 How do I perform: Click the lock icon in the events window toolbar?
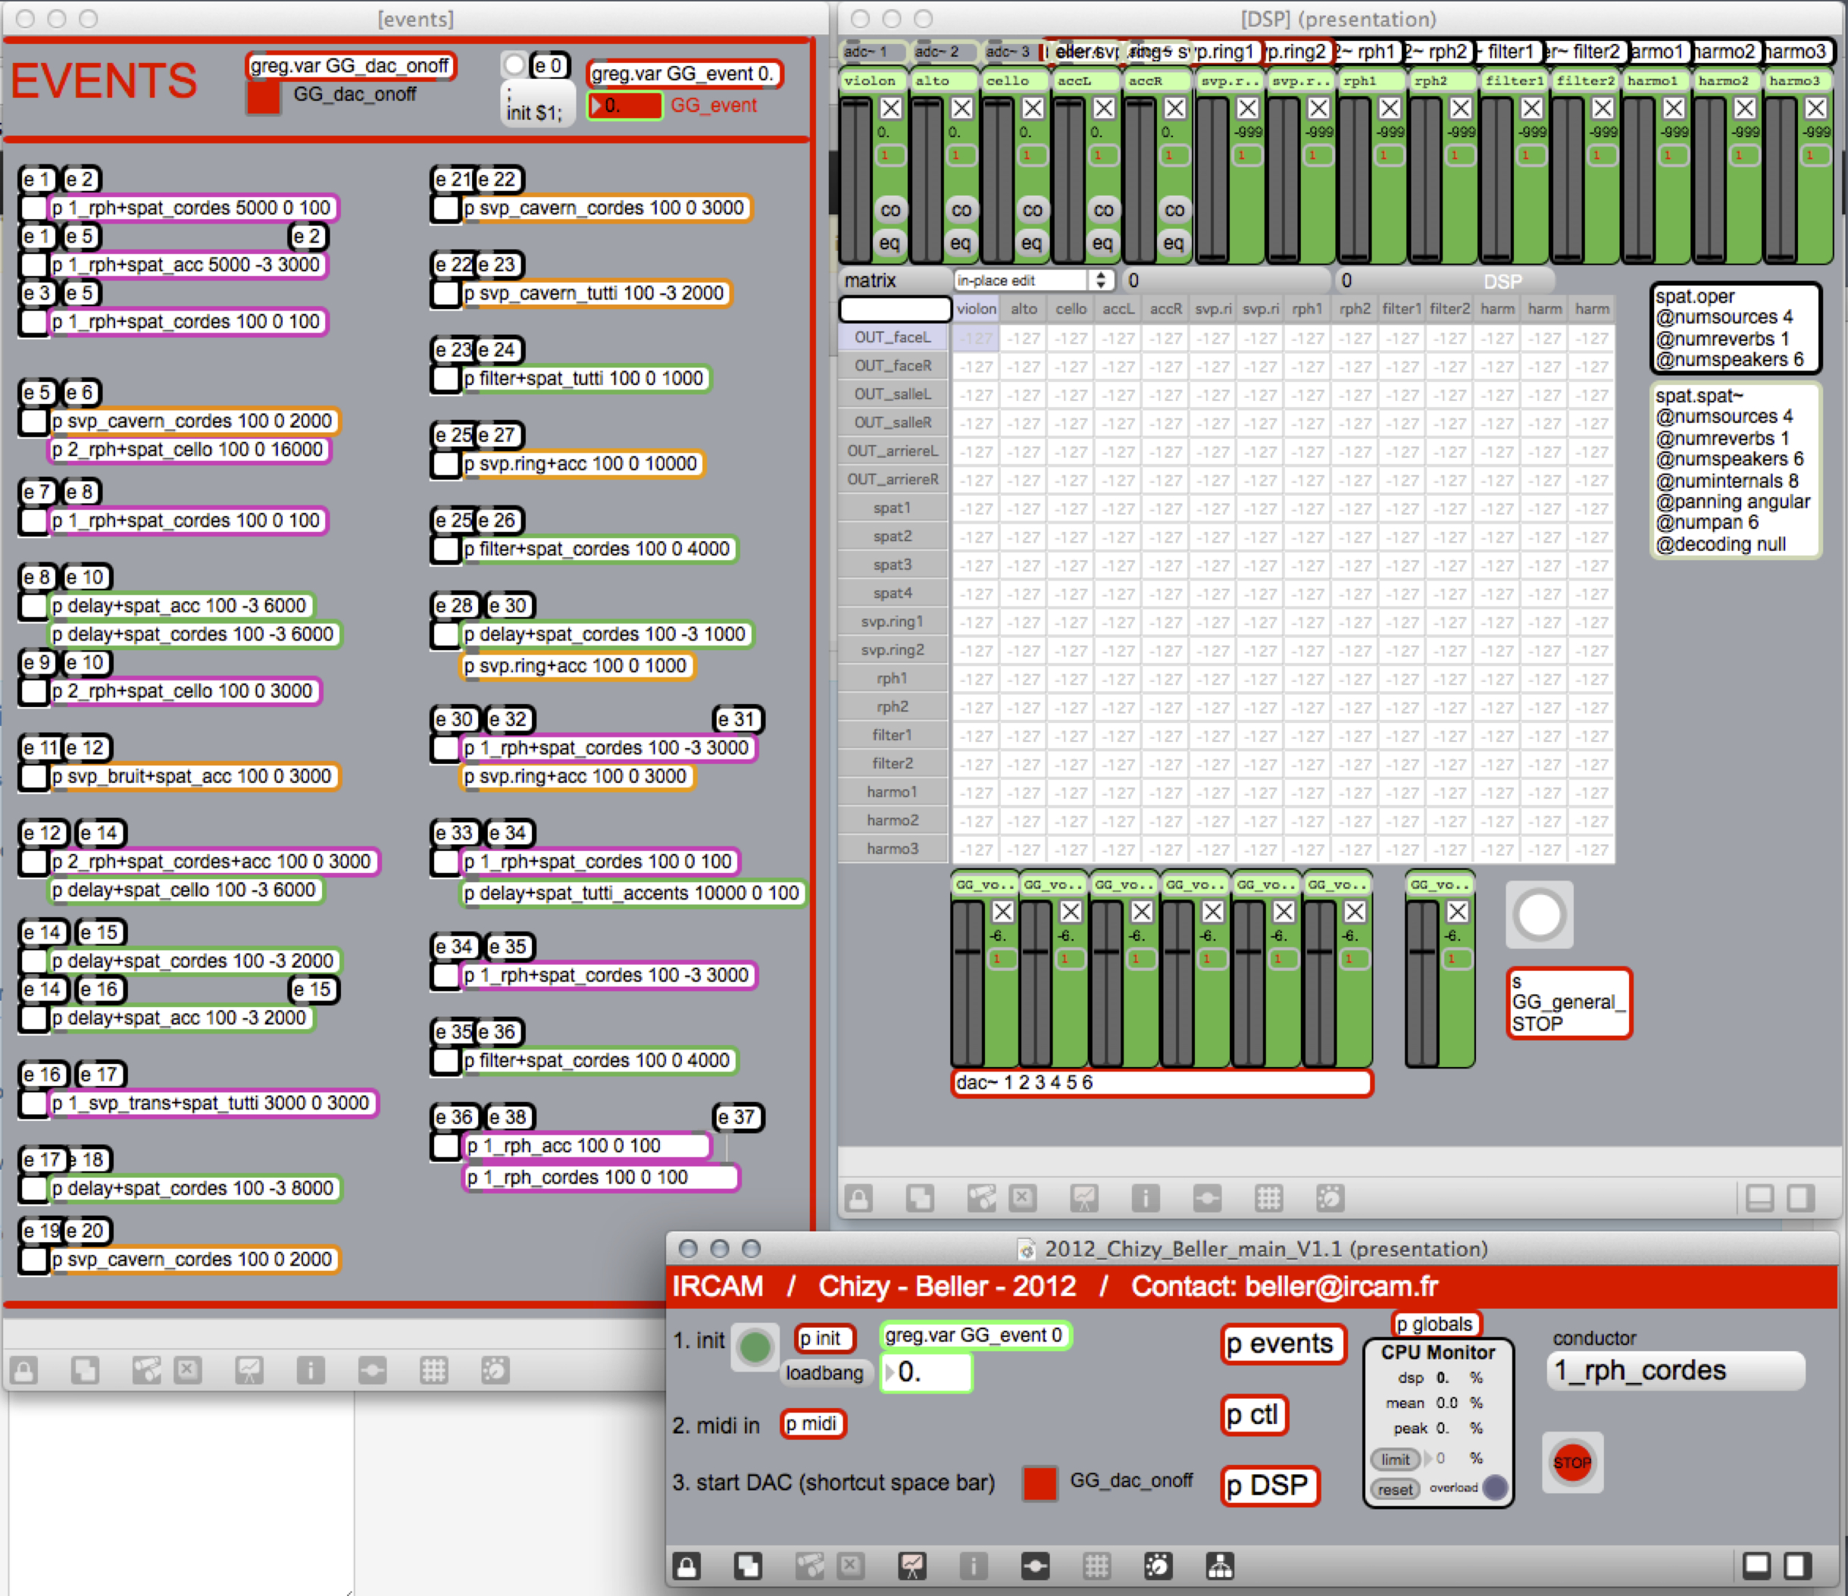tap(25, 1370)
